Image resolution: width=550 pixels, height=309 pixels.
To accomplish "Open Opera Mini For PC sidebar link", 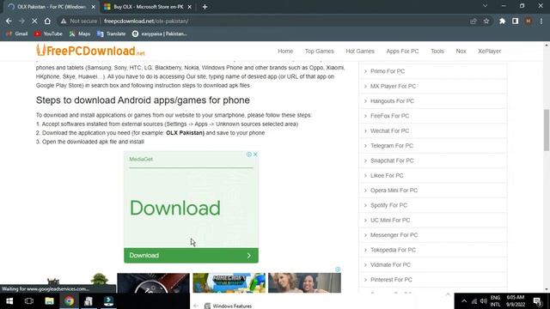I will tap(394, 191).
